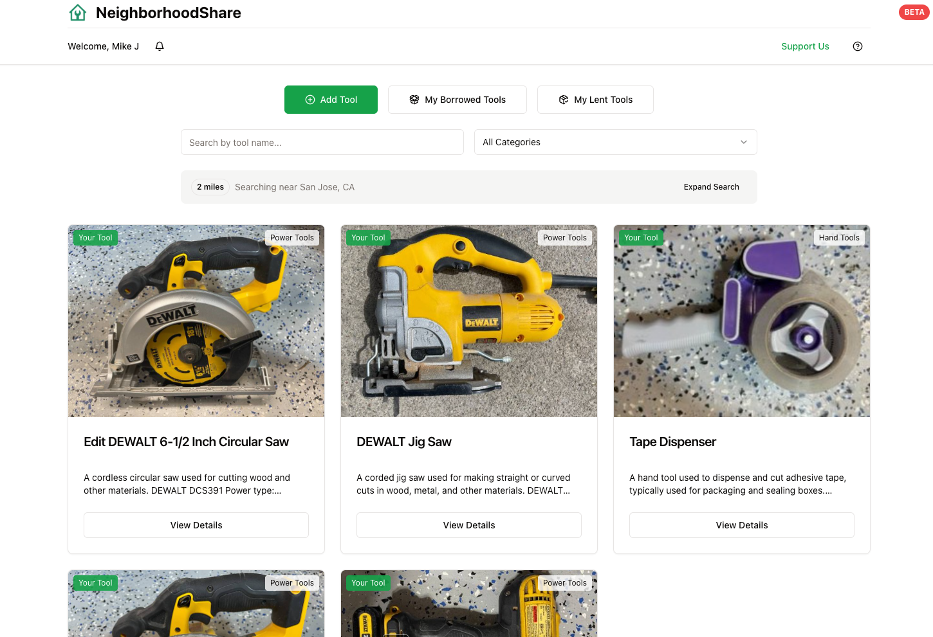Click the Tape Dispenser title
This screenshot has height=637, width=933.
672,442
